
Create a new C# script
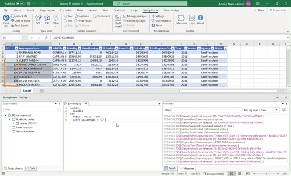47,20
